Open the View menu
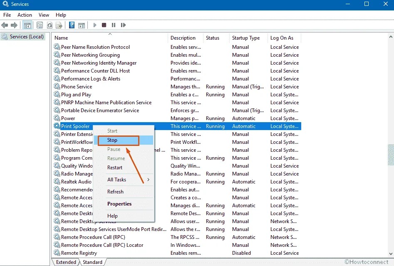 click(44, 15)
